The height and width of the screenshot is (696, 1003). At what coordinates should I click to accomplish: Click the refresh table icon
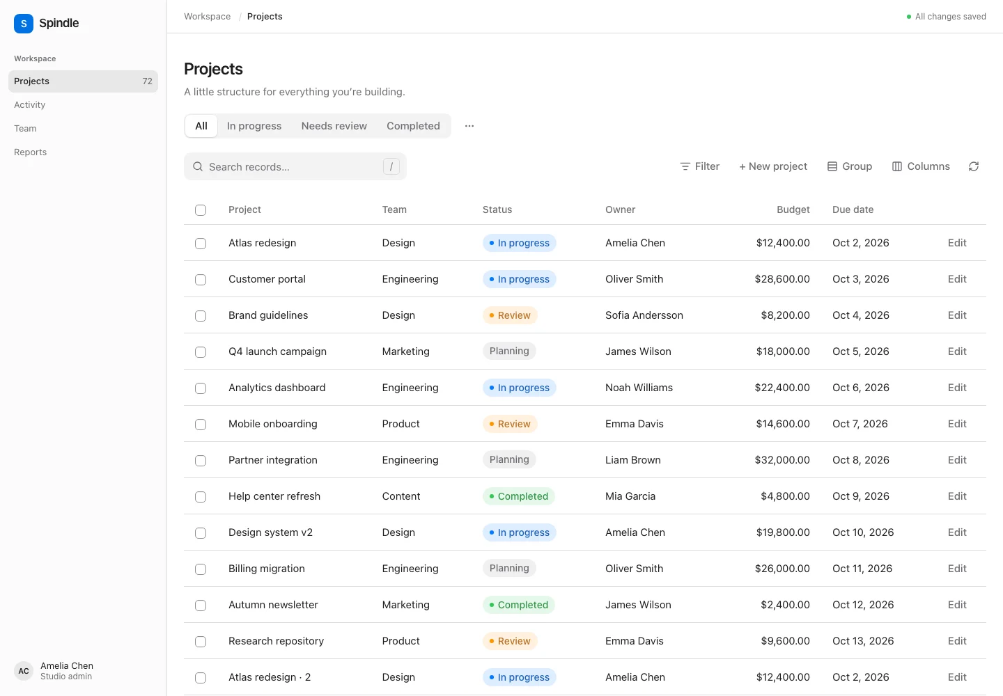click(974, 166)
